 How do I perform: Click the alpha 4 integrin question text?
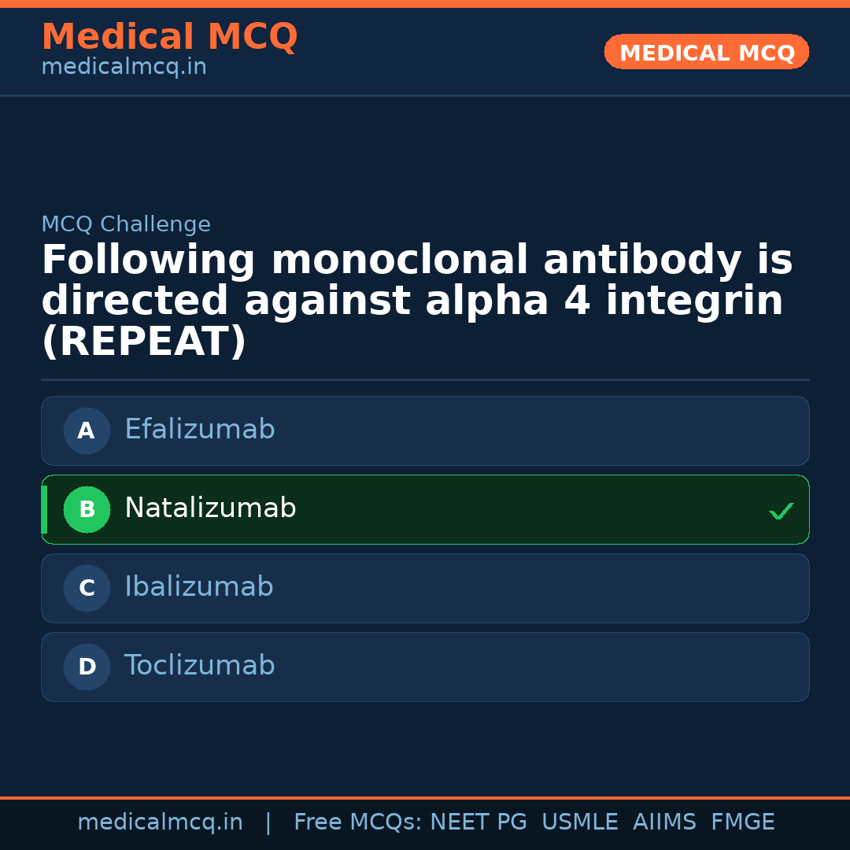pos(416,301)
